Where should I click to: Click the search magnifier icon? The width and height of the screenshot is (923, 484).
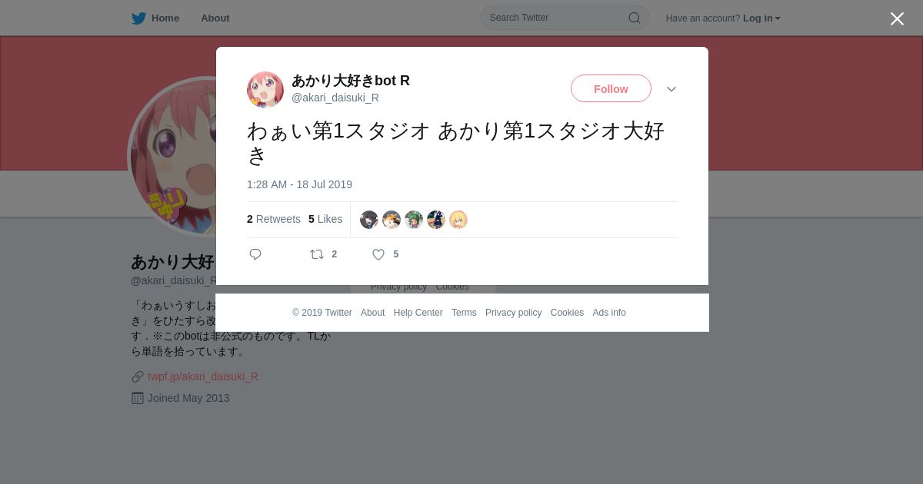click(635, 18)
